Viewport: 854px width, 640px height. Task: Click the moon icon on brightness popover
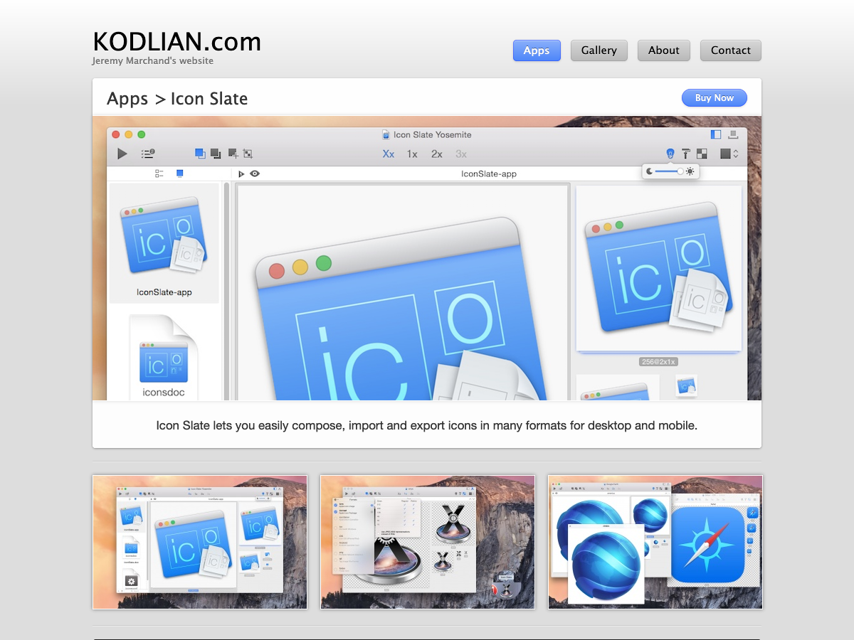pyautogui.click(x=649, y=171)
